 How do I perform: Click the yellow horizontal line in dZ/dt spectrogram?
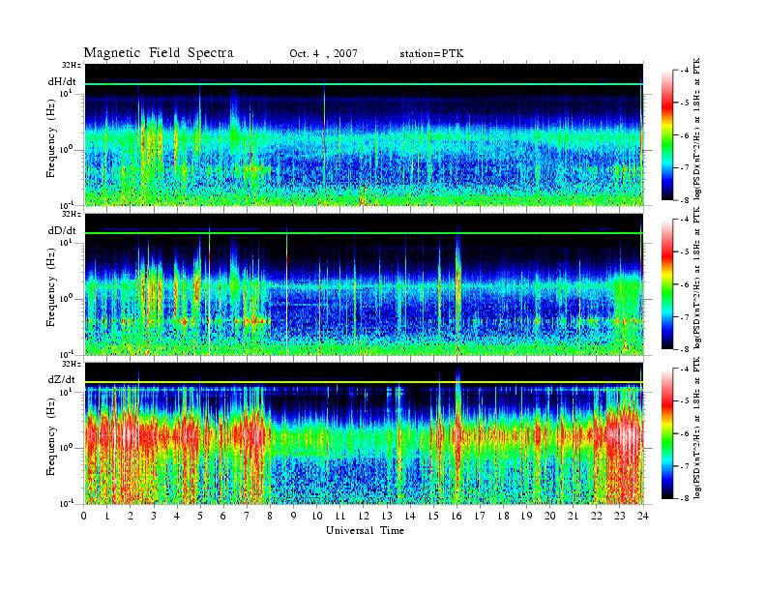pyautogui.click(x=364, y=382)
